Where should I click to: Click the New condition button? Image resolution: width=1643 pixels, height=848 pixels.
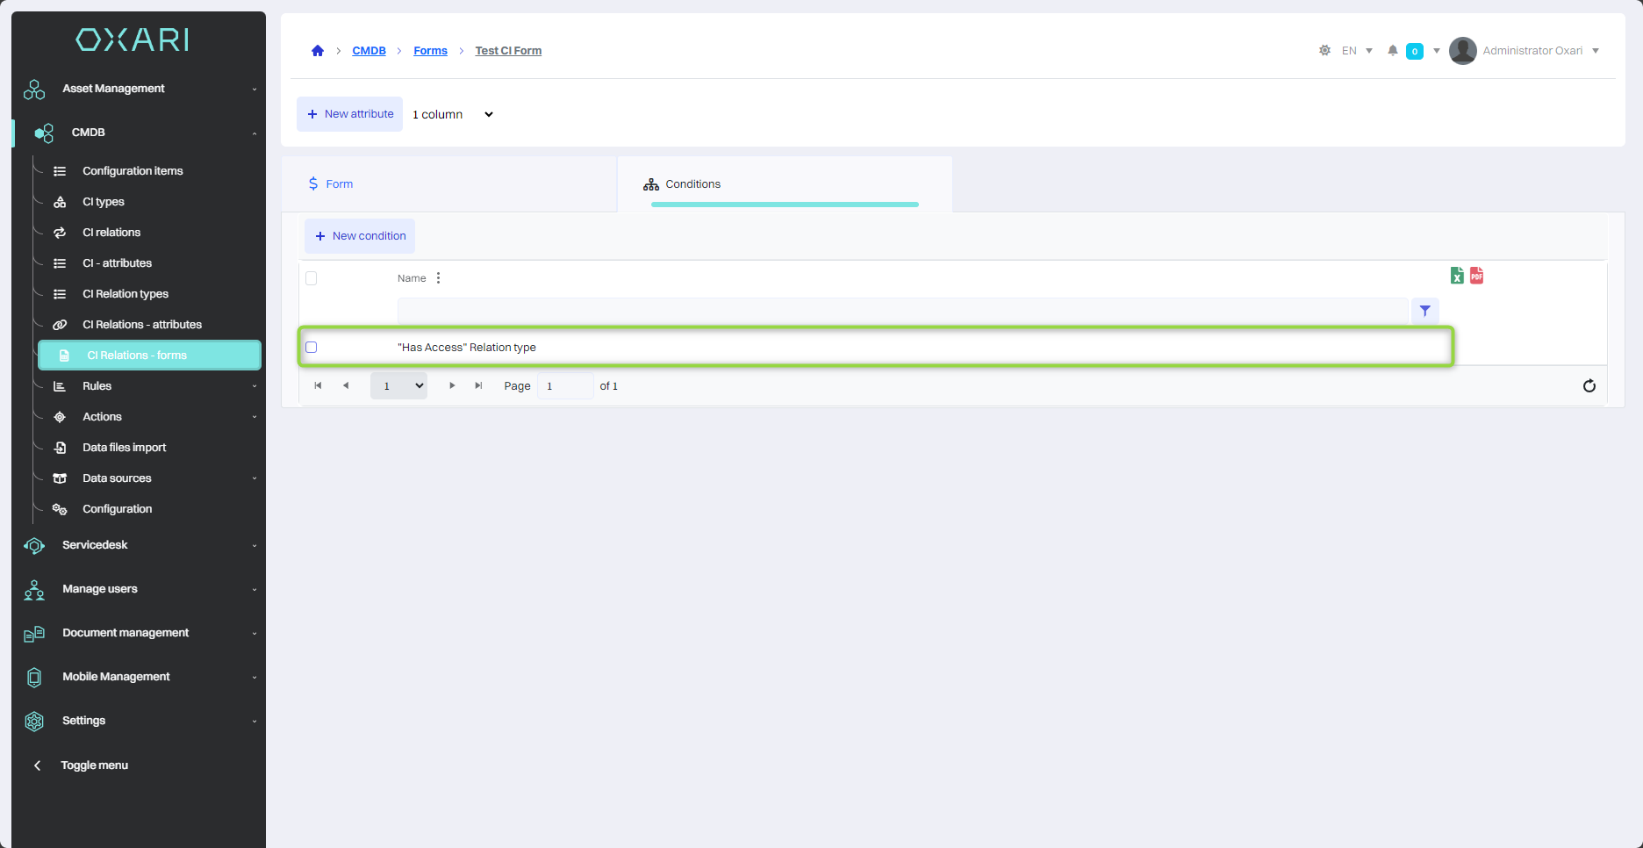point(360,236)
